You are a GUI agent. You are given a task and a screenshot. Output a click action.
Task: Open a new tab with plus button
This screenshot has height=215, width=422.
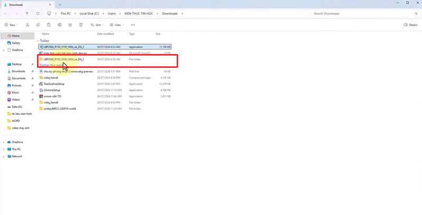click(x=60, y=5)
